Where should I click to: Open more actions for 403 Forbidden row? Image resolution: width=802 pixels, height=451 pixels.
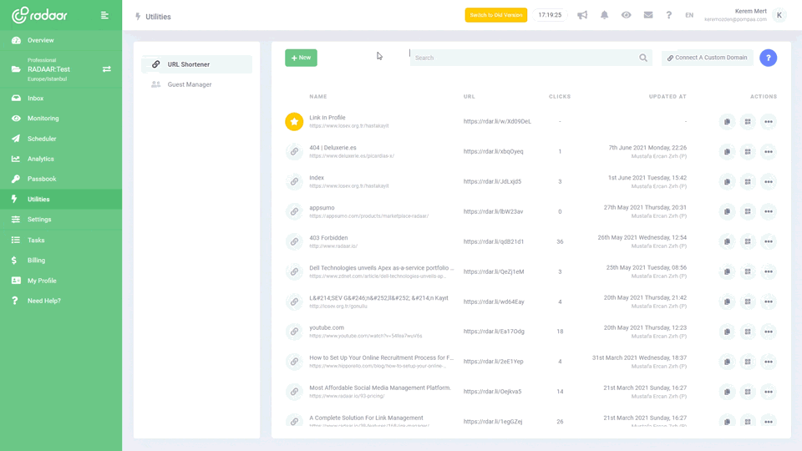coord(769,242)
